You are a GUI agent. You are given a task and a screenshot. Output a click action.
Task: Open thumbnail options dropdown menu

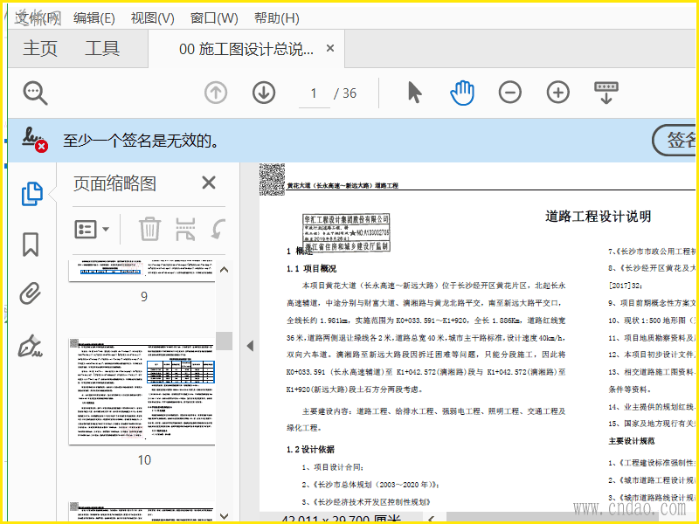(x=92, y=230)
